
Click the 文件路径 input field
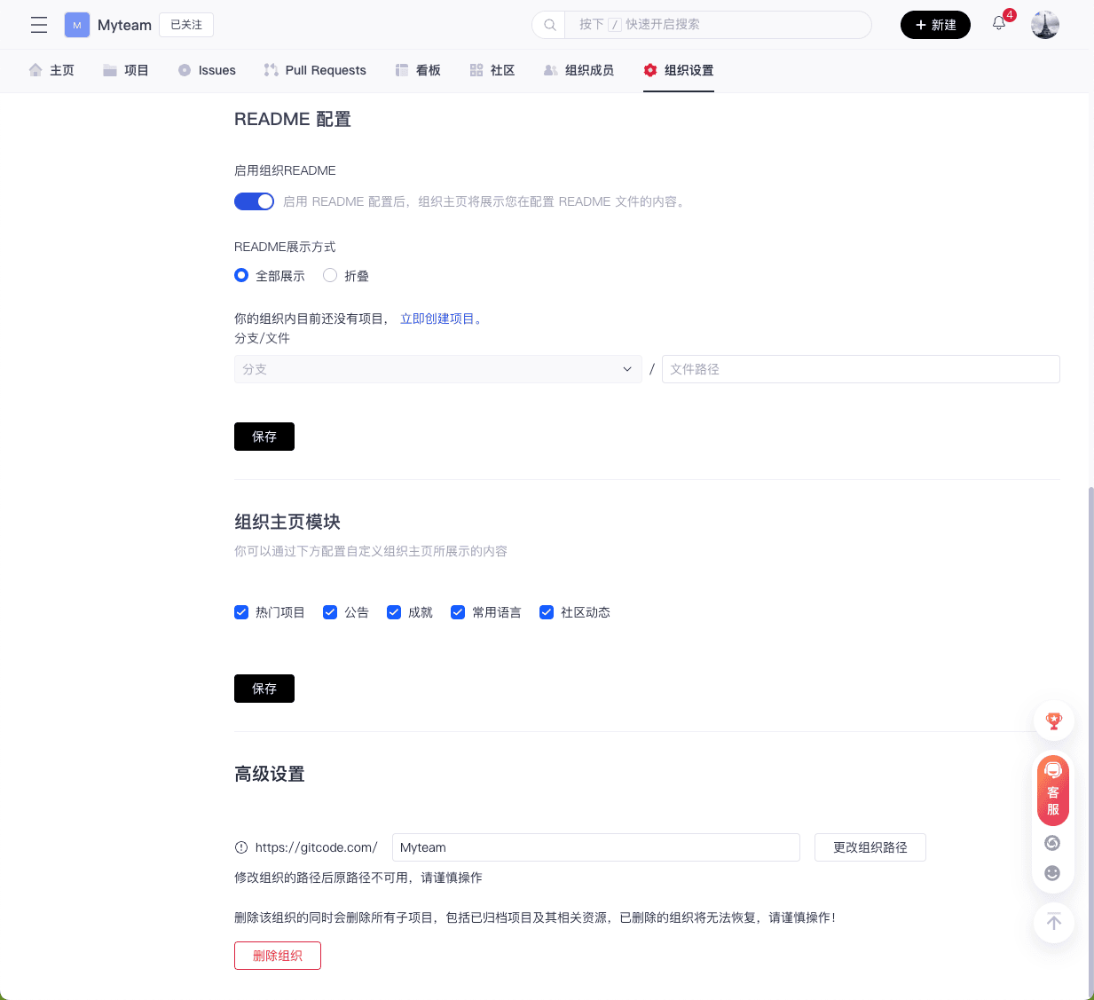[860, 369]
